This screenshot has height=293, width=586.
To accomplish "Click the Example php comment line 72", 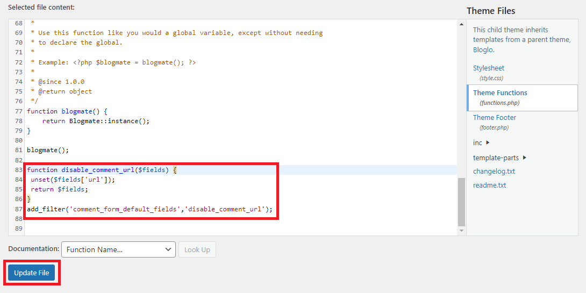I will point(113,62).
